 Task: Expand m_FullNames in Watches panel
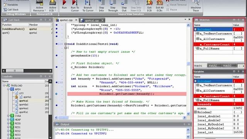click(x=198, y=48)
